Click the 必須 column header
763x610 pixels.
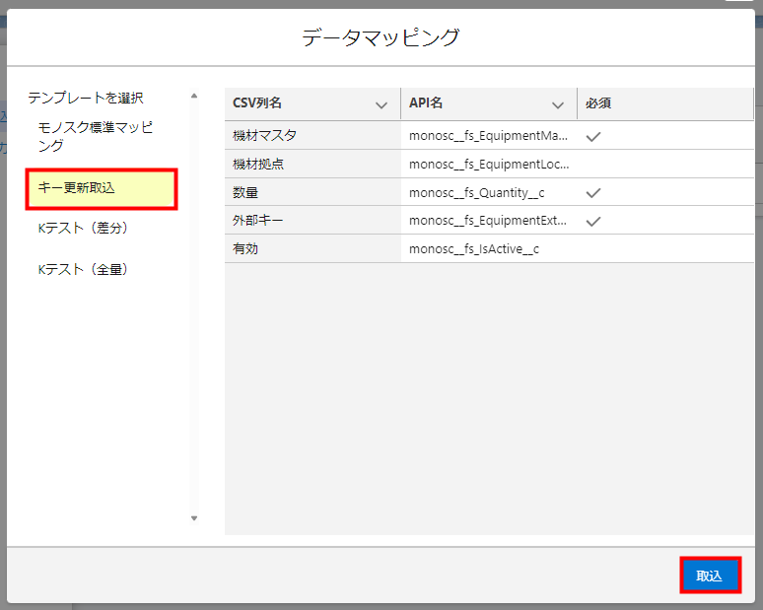(599, 103)
